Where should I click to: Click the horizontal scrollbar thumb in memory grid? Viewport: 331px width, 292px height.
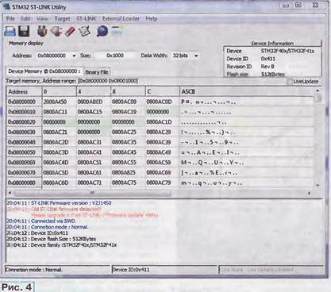click(x=92, y=193)
